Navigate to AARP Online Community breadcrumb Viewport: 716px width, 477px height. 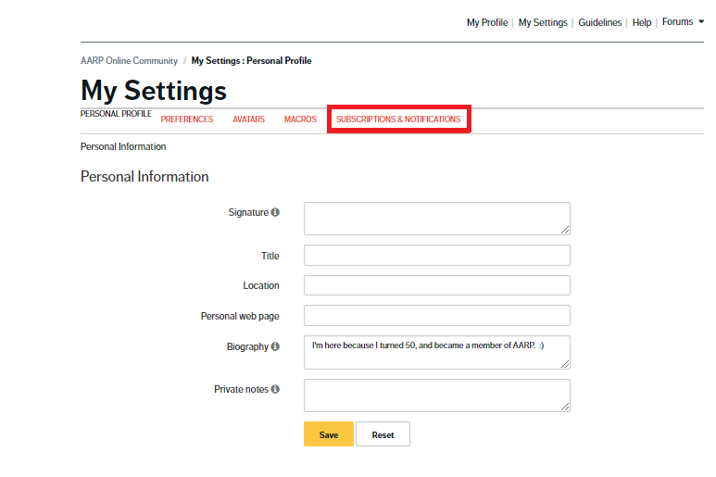point(129,61)
